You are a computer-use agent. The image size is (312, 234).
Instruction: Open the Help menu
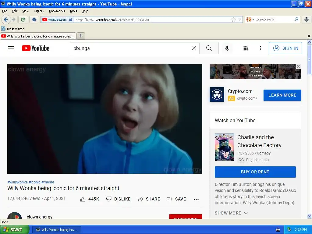click(85, 11)
